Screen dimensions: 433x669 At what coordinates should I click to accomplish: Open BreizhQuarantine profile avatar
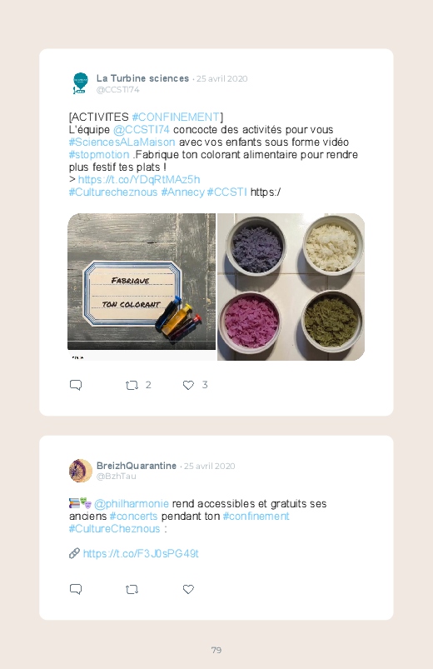[x=81, y=471]
